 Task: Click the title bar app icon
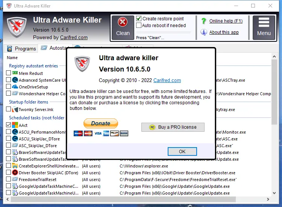point(9,6)
